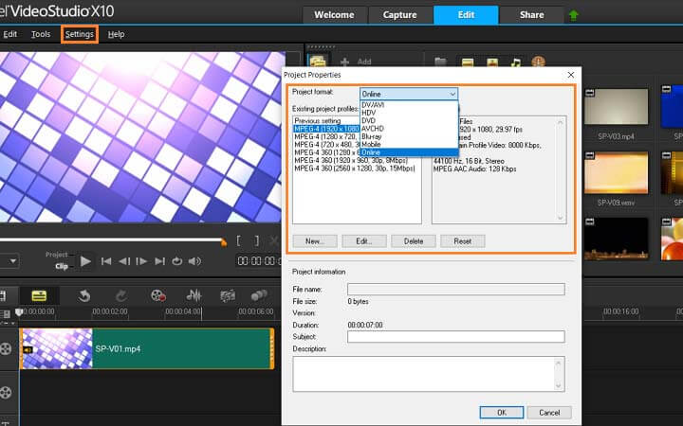Image resolution: width=683 pixels, height=426 pixels.
Task: Select the overlay track film reel icon
Action: [x=6, y=393]
